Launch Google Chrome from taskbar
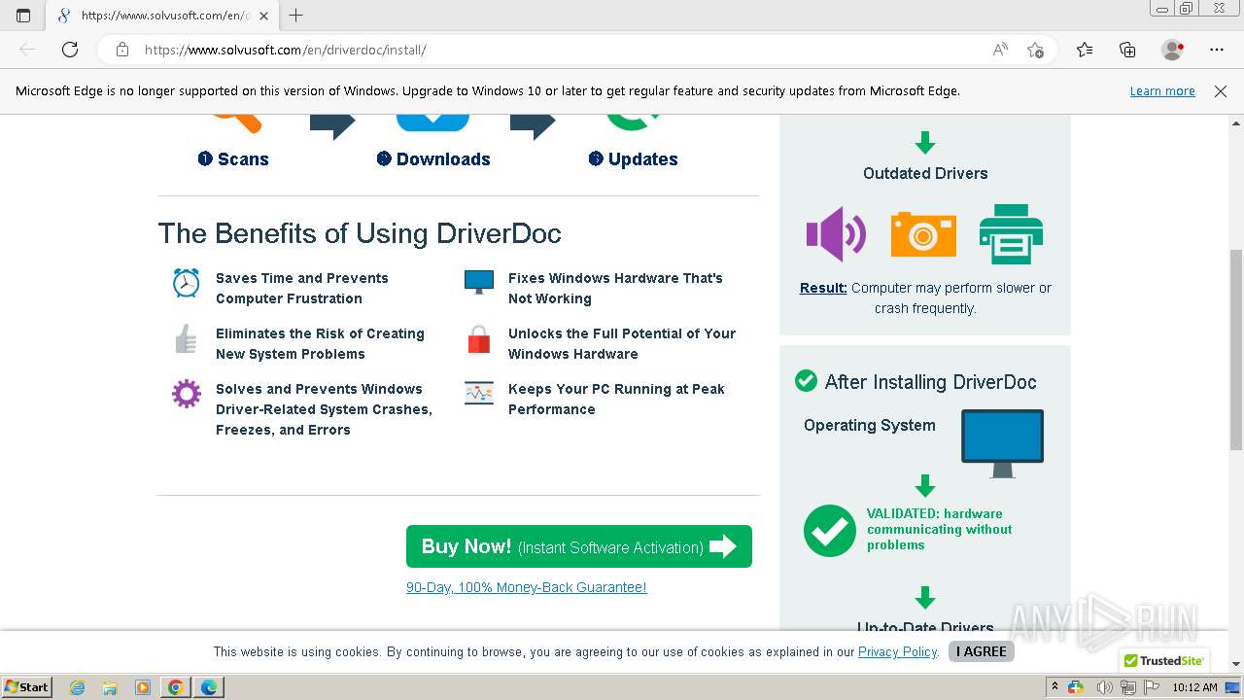The height and width of the screenshot is (700, 1244). tap(176, 687)
